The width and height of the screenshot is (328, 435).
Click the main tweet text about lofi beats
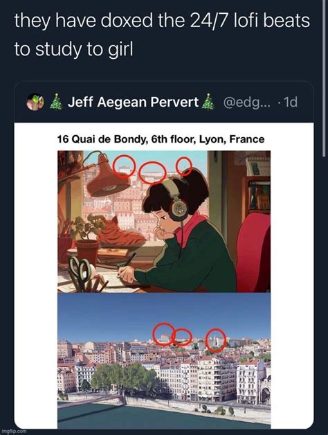pos(162,35)
